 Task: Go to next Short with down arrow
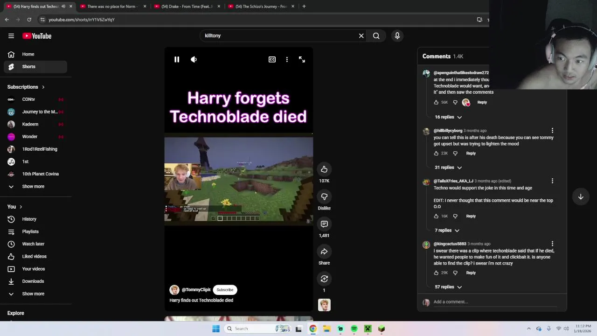pyautogui.click(x=581, y=197)
